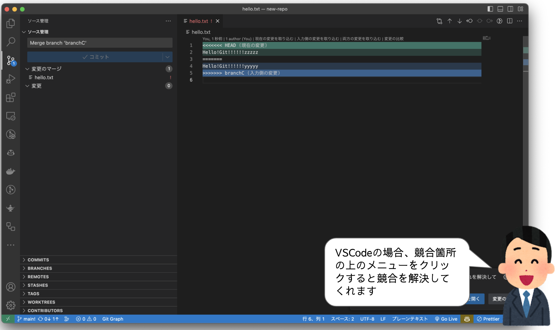The width and height of the screenshot is (556, 330).
Task: Toggle the panel layout icon in title bar
Action: pyautogui.click(x=500, y=9)
